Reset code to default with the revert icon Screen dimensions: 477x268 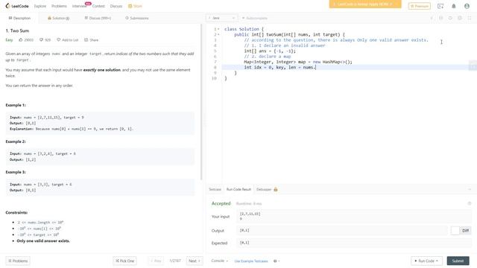[450, 18]
